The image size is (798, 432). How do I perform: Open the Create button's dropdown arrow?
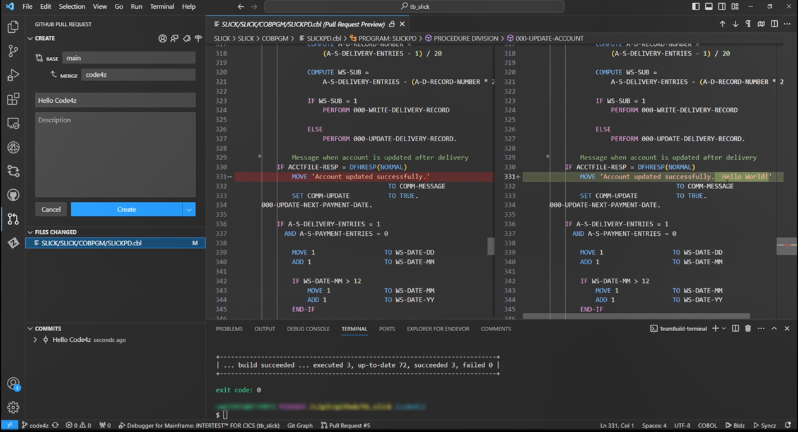pyautogui.click(x=189, y=209)
